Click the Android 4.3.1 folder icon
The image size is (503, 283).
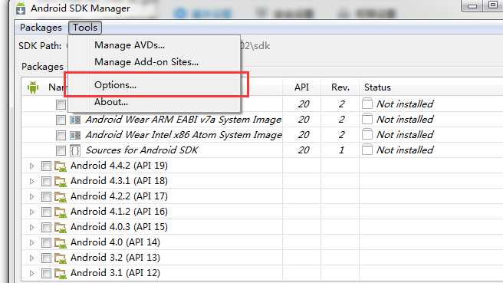[x=61, y=182]
